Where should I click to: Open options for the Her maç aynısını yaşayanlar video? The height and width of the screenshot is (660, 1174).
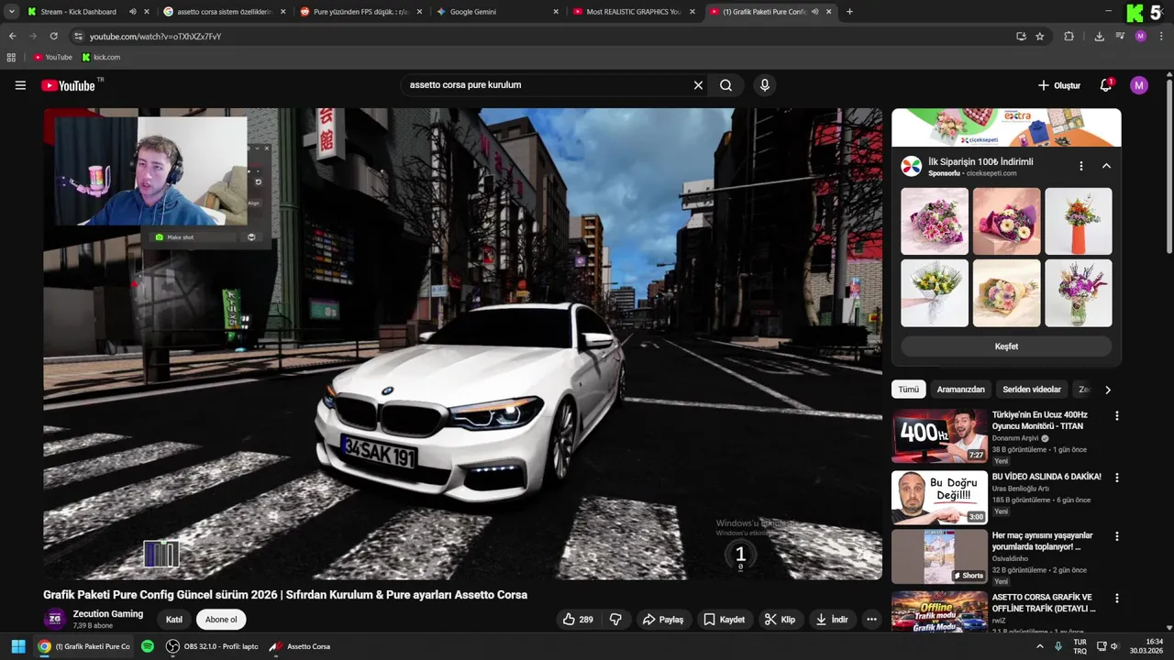(x=1116, y=536)
